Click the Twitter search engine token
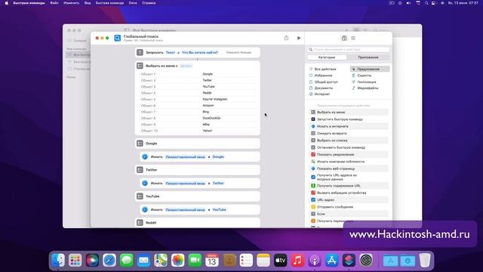Viewport: 483px width, 272px height. coord(218,183)
